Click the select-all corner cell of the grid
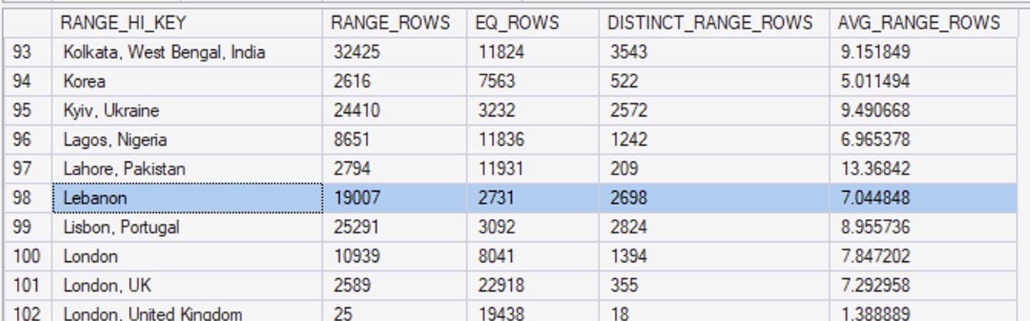This screenshot has width=1030, height=321. [27, 23]
